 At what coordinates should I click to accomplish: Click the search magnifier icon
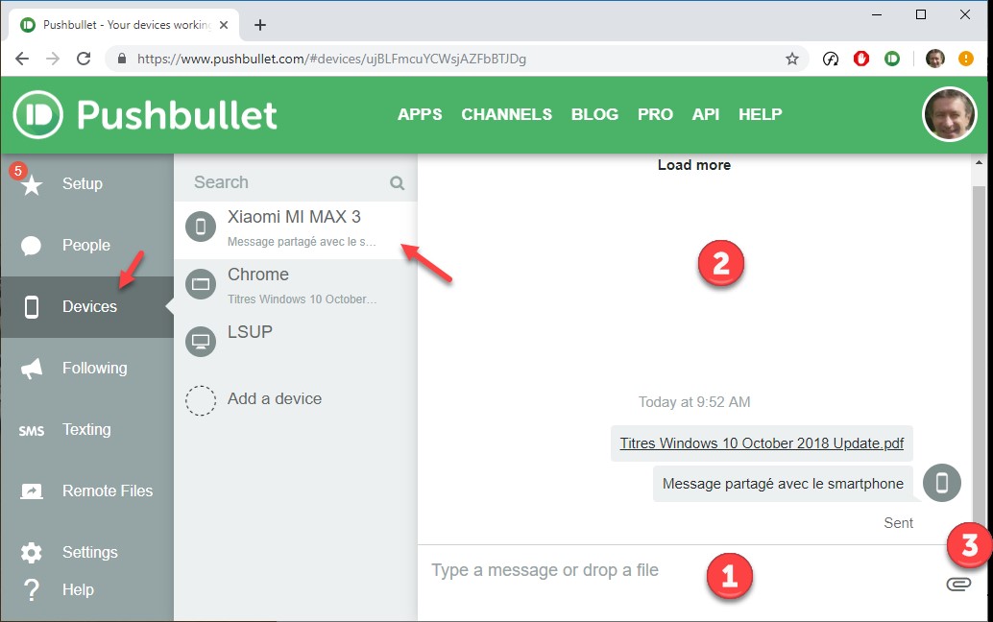coord(397,183)
